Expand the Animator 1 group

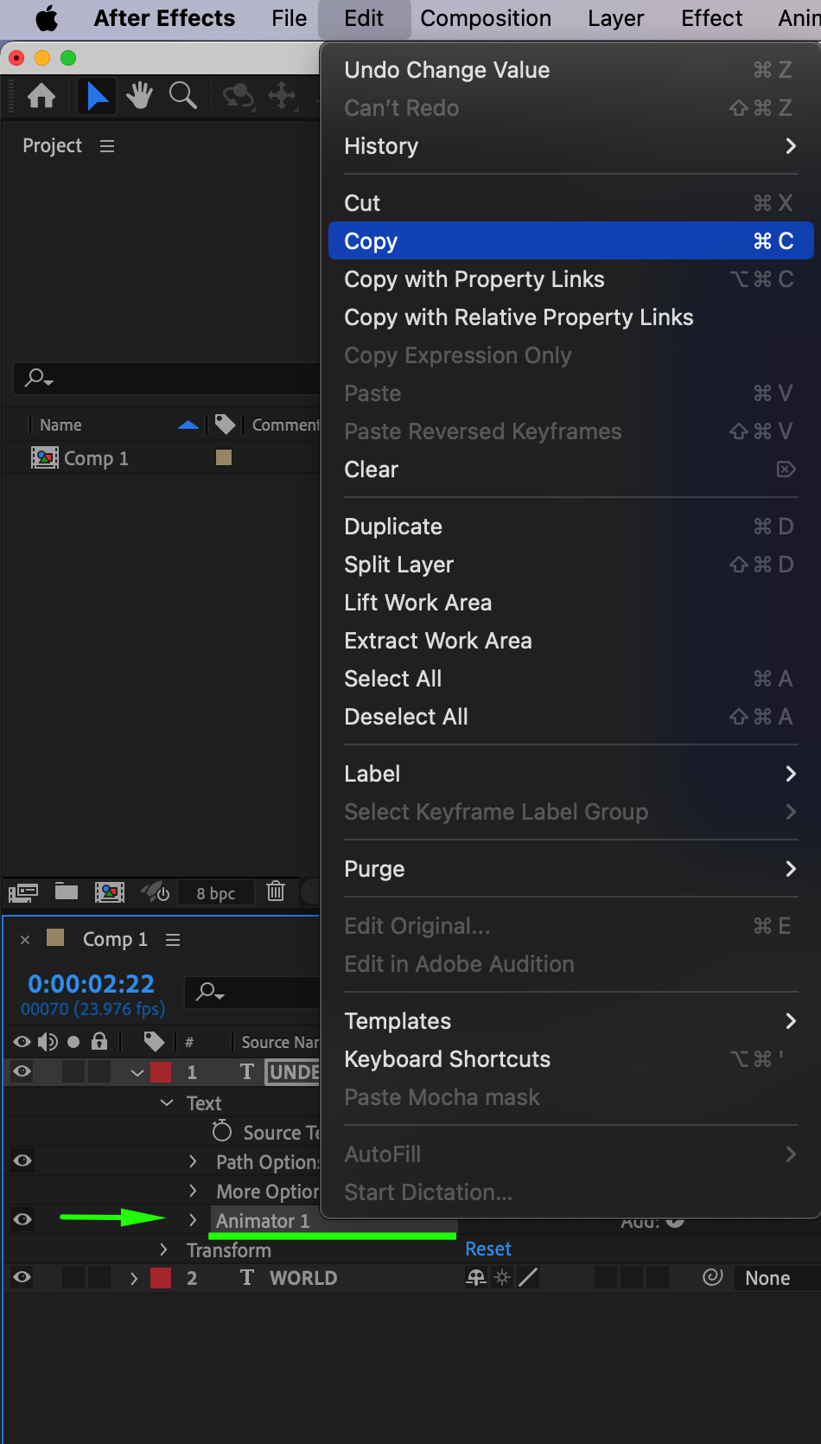coord(193,1220)
